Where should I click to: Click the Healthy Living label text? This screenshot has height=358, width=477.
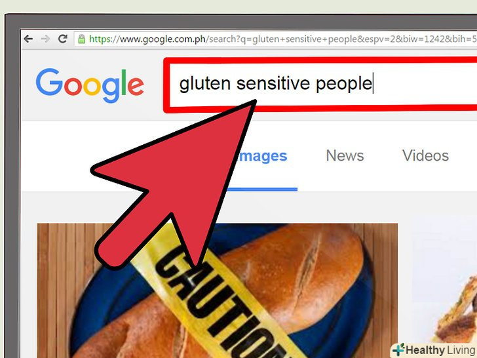[x=441, y=350]
